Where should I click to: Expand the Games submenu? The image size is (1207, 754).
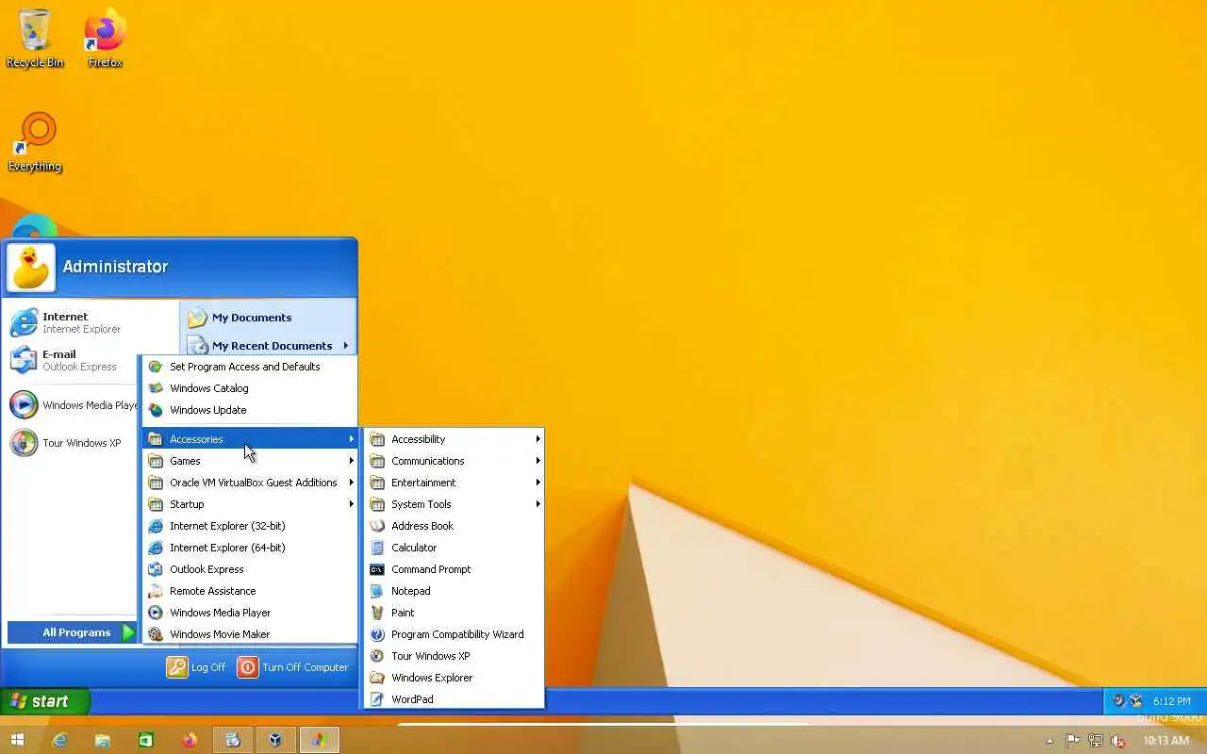coord(250,461)
